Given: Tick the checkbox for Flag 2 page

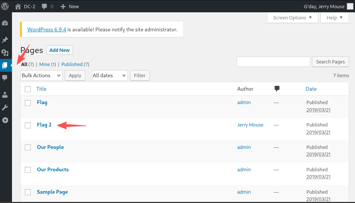Looking at the screenshot, I should pos(28,125).
